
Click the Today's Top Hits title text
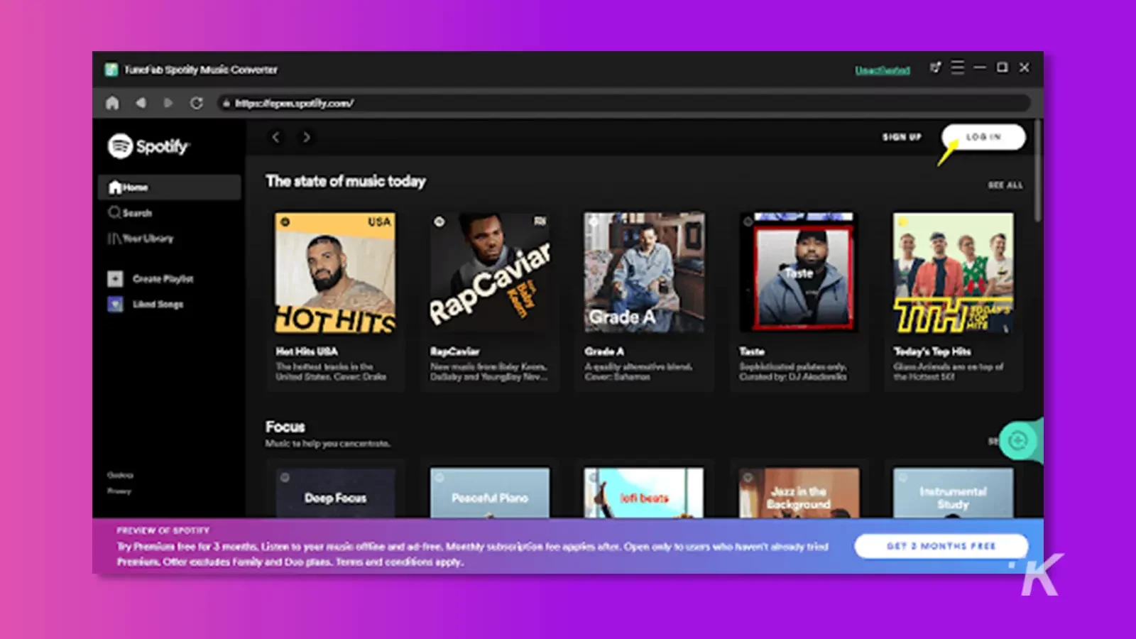click(x=932, y=351)
